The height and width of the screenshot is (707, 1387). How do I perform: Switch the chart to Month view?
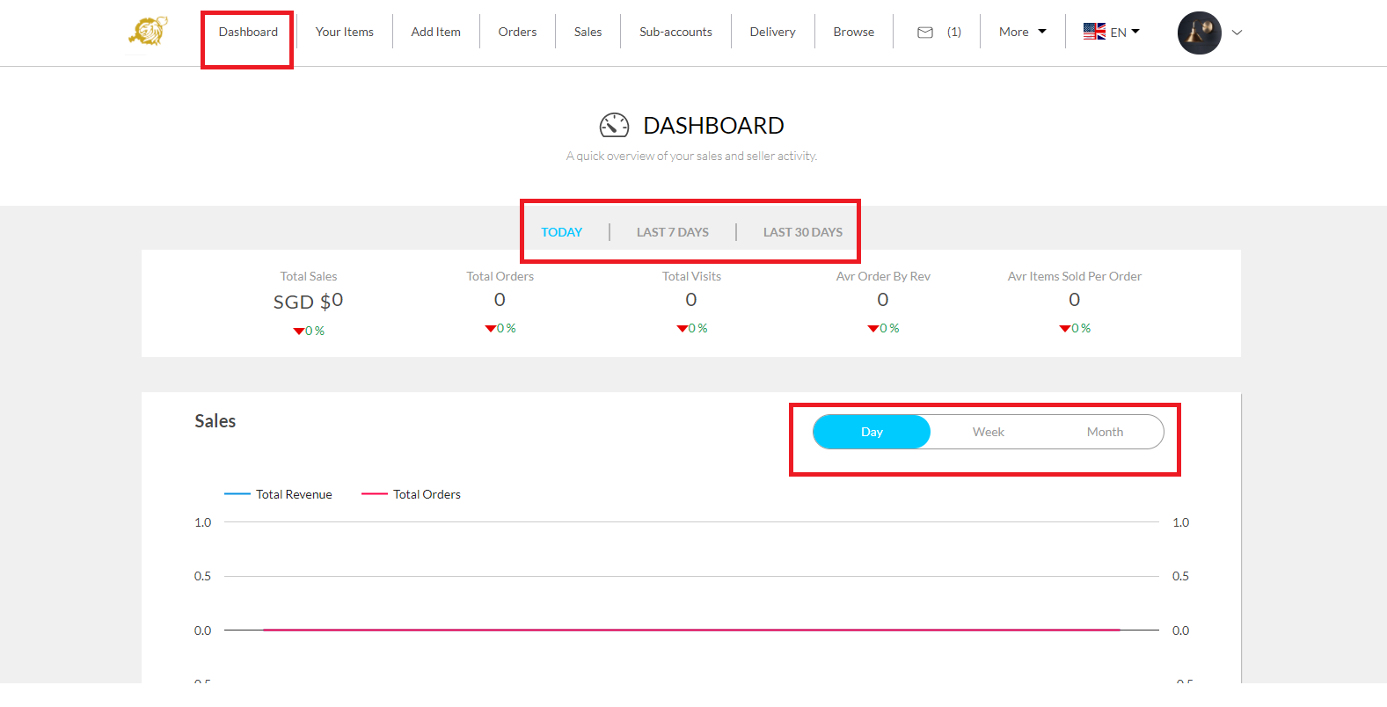[1105, 432]
